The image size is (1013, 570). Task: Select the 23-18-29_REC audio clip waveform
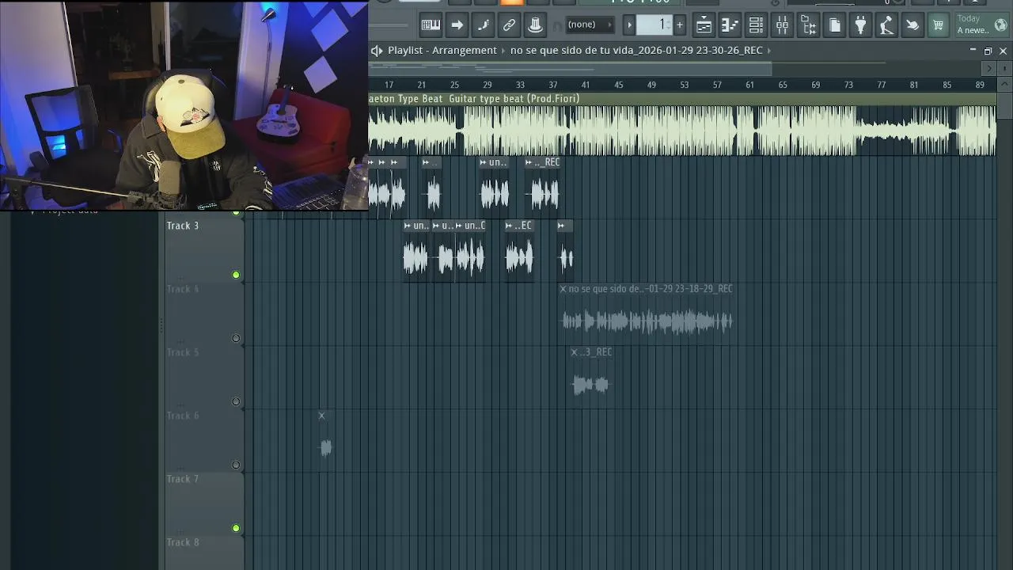(x=647, y=321)
